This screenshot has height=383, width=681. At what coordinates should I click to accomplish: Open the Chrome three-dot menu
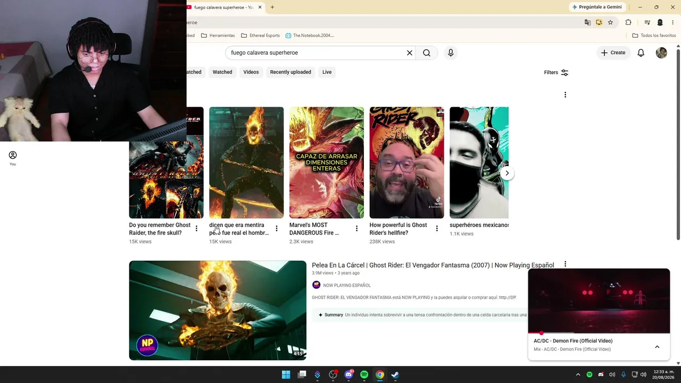click(x=672, y=22)
